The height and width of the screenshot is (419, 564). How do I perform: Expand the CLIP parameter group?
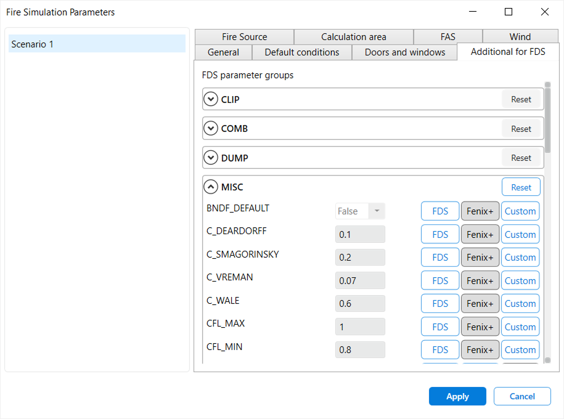point(211,99)
